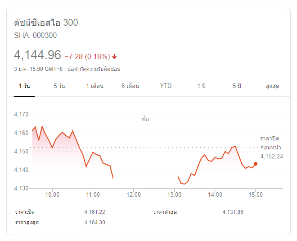
Task: Select the YTD tab
Action: (166, 86)
